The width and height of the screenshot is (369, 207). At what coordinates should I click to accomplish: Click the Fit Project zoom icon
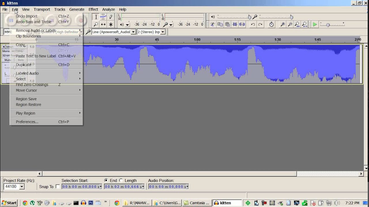click(304, 24)
